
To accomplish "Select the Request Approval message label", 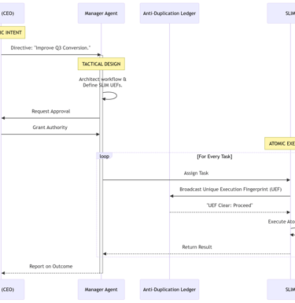I will [x=51, y=111].
